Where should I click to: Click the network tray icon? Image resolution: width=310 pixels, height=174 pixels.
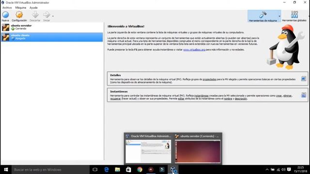point(278,170)
